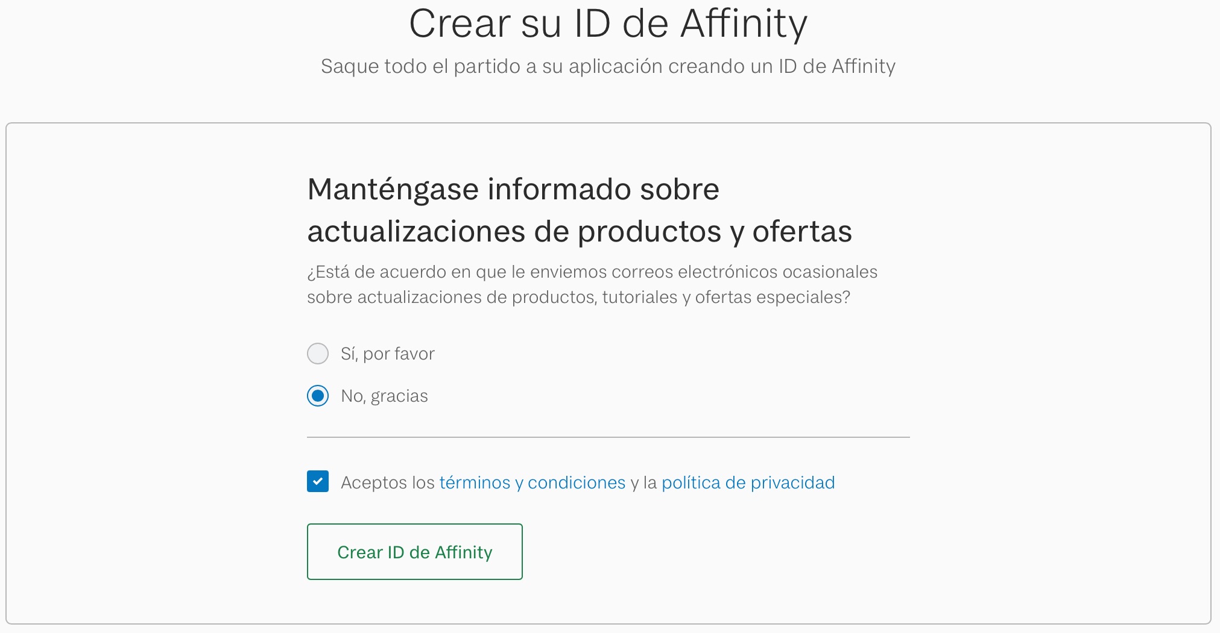1220x633 pixels.
Task: Click the "¿Está de acuerdo" question line
Action: tap(592, 272)
